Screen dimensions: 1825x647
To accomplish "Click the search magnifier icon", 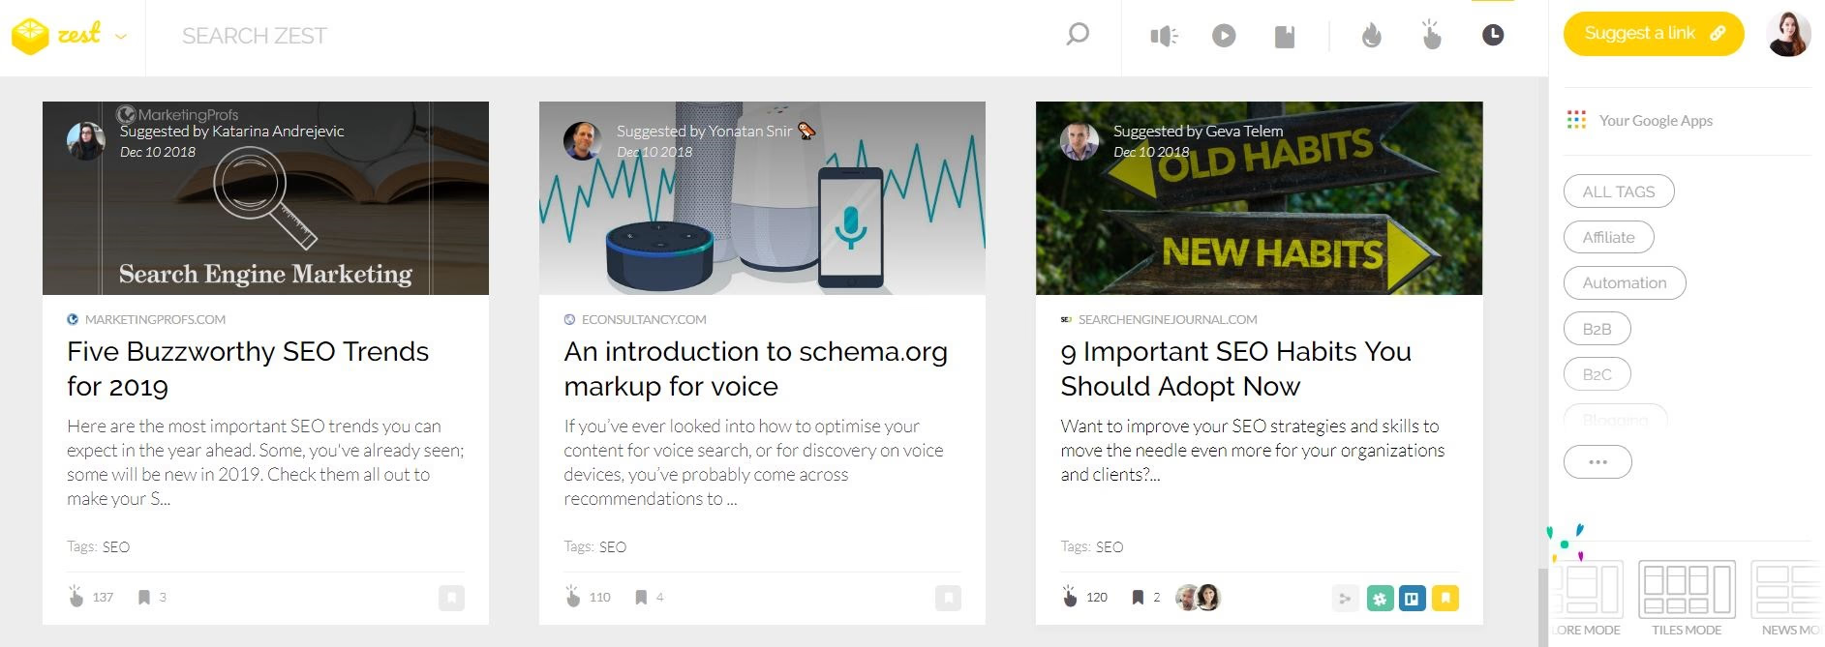I will tap(1077, 35).
